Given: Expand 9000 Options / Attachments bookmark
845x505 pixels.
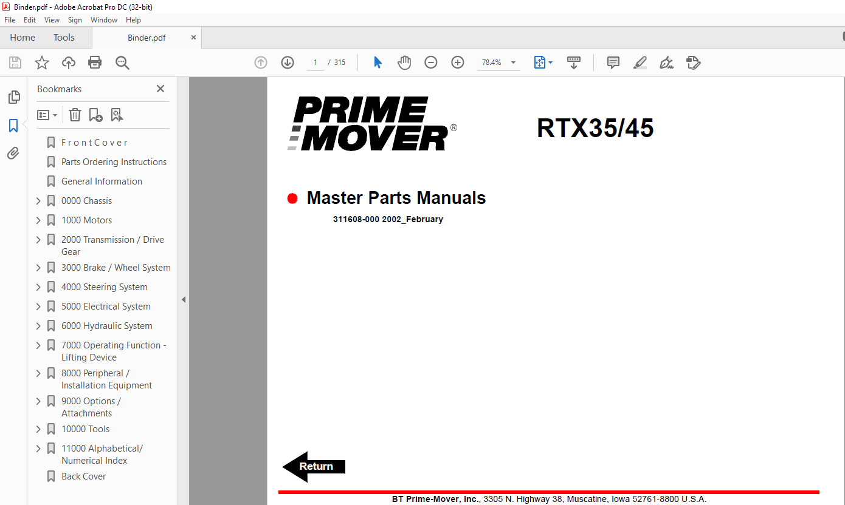Looking at the screenshot, I should (38, 401).
